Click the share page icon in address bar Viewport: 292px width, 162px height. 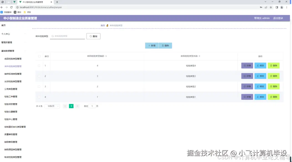tap(266, 7)
